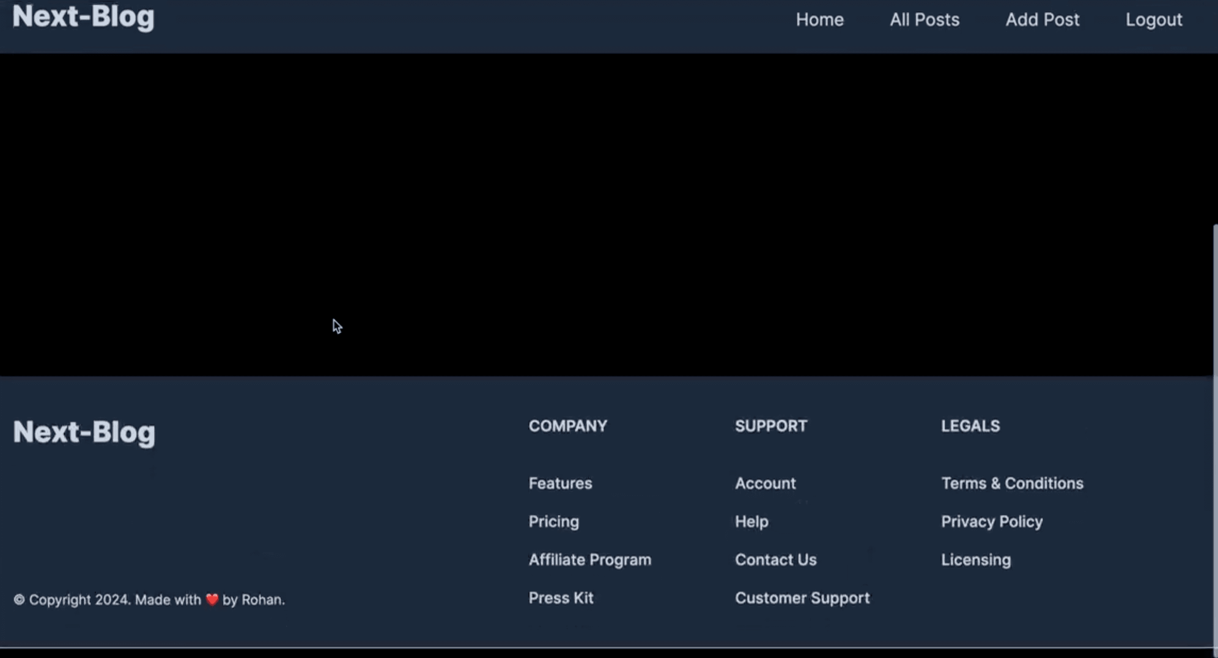Screen dimensions: 1218x658
Task: Open the Licensing link
Action: [x=976, y=560]
